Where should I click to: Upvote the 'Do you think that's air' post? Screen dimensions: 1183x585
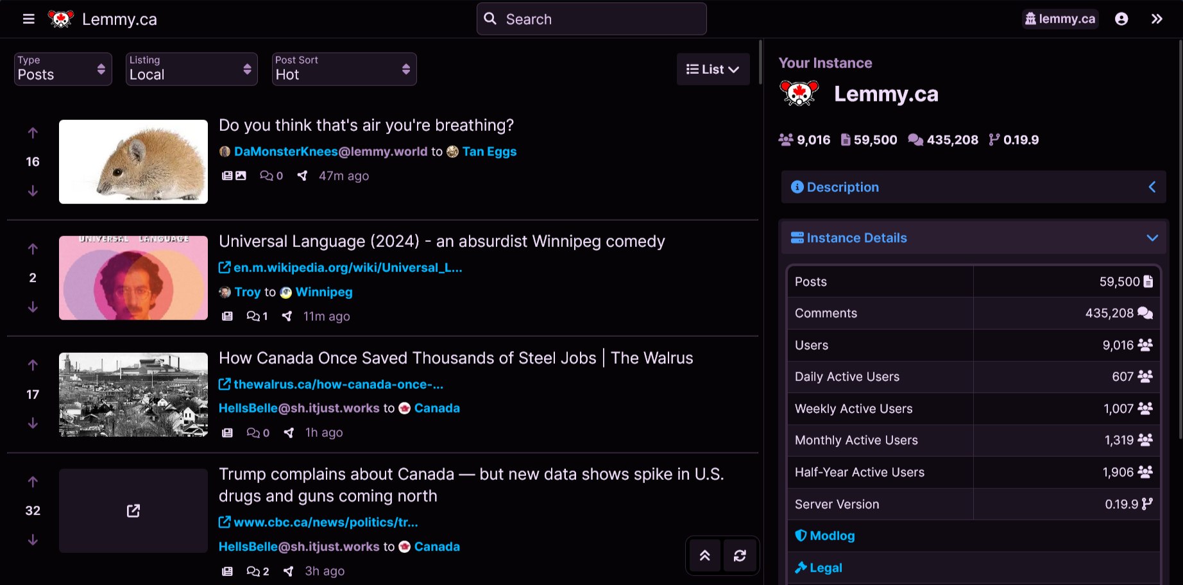33,133
